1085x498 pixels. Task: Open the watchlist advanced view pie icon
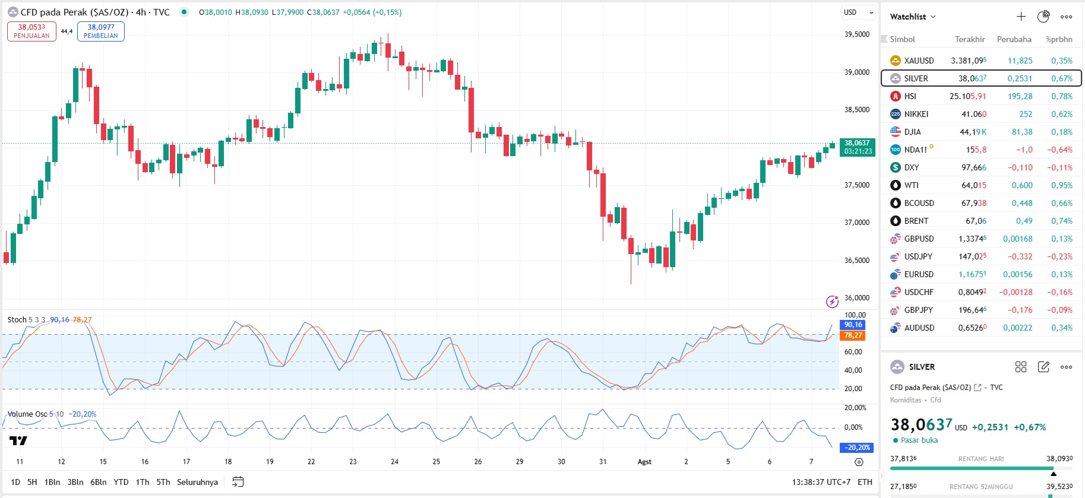point(1043,17)
